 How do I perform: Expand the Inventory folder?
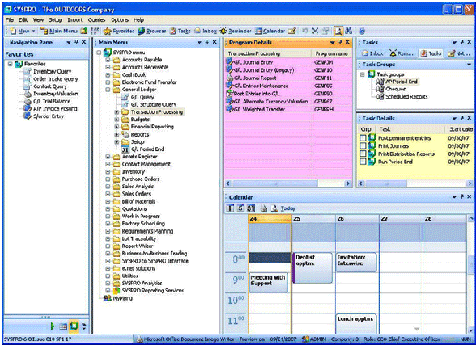(108, 171)
